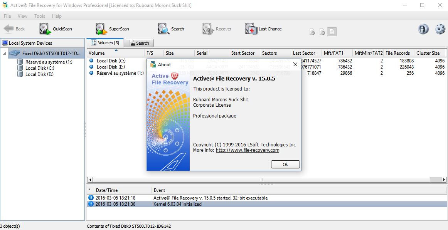Click the Recover toolbar icon
Viewport: 448px width, 230px height.
pos(217,29)
